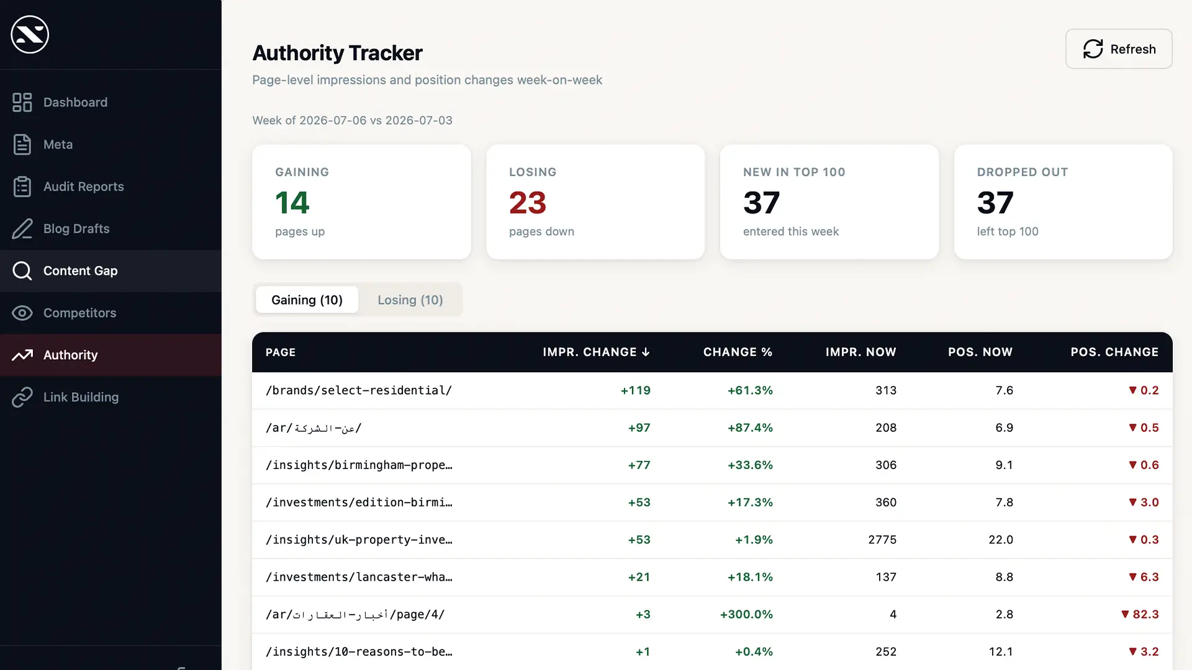The height and width of the screenshot is (670, 1192).
Task: Open the Competitors section
Action: click(x=111, y=313)
